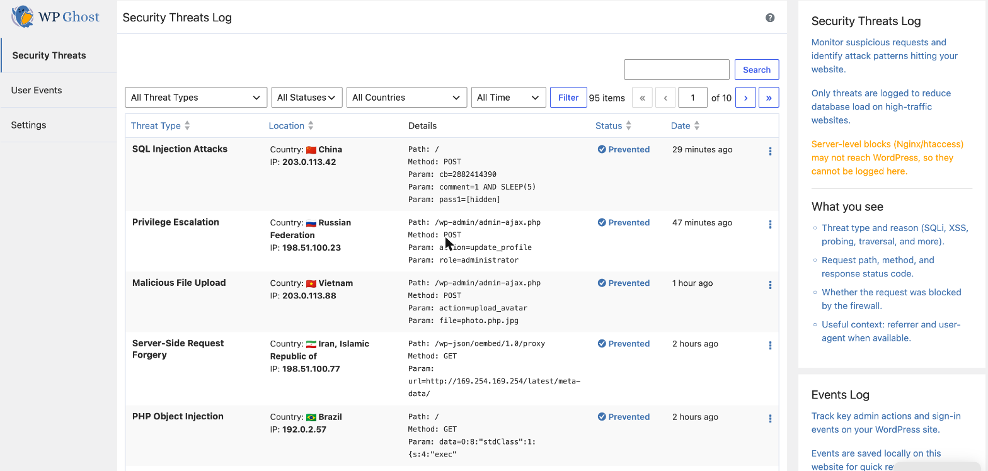Image resolution: width=988 pixels, height=471 pixels.
Task: Sort by Threat Type arrows icon
Action: click(x=187, y=126)
